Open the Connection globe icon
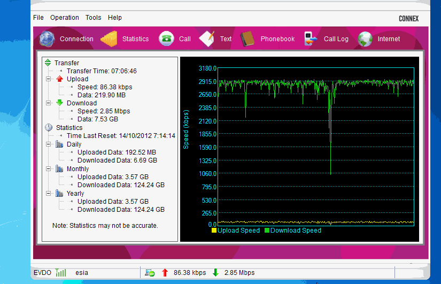The width and height of the screenshot is (441, 284). pyautogui.click(x=47, y=39)
